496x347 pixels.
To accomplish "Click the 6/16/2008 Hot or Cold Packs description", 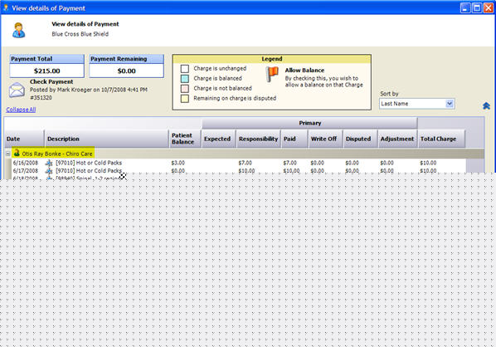I will pos(89,163).
